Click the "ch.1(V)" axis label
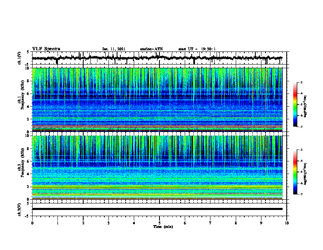 pos(19,58)
